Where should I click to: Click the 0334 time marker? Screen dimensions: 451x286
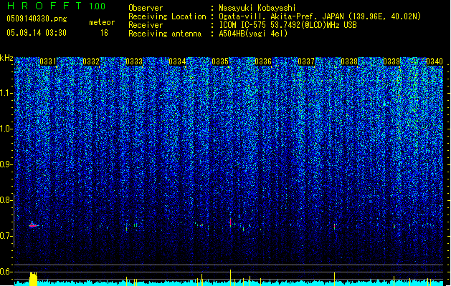click(x=177, y=61)
